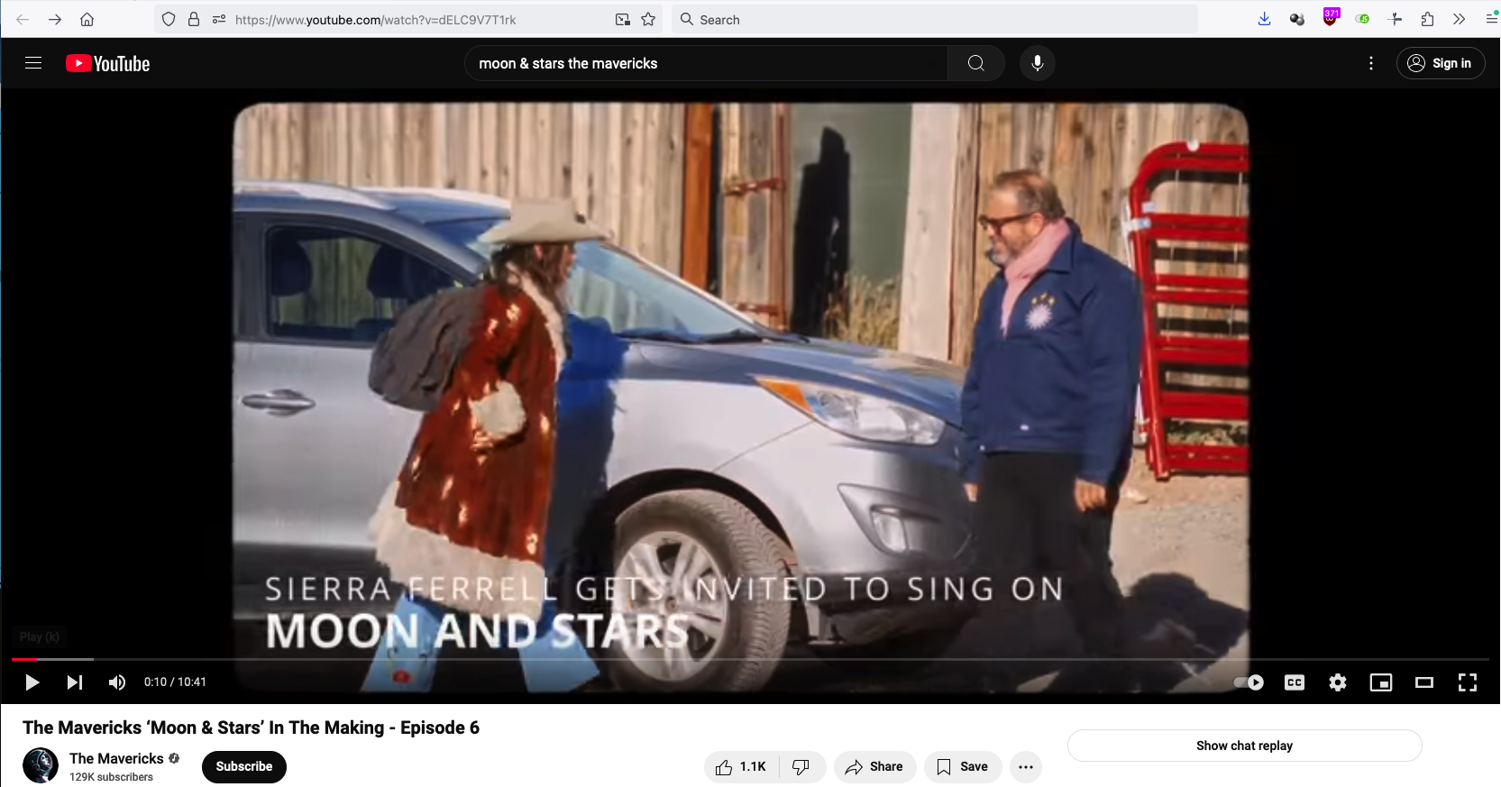Save video to a playlist
The image size is (1501, 787).
pos(963,767)
